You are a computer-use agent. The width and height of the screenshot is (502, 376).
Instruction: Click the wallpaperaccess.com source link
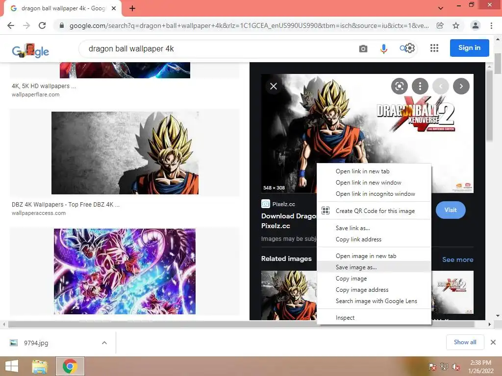pyautogui.click(x=39, y=213)
